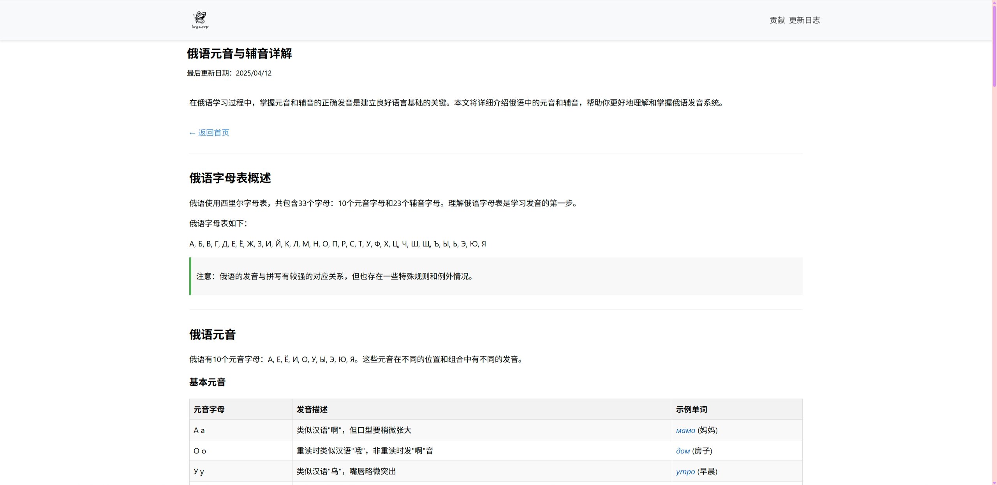Select the A a vowel table cell

199,430
